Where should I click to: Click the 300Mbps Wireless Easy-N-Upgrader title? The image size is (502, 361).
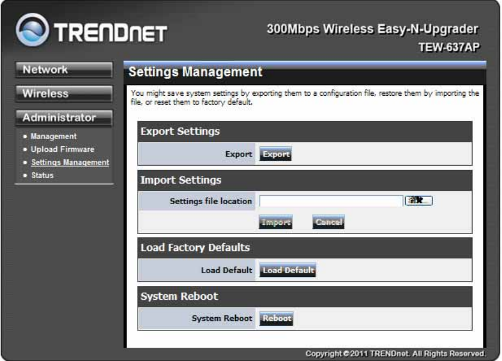(x=373, y=29)
